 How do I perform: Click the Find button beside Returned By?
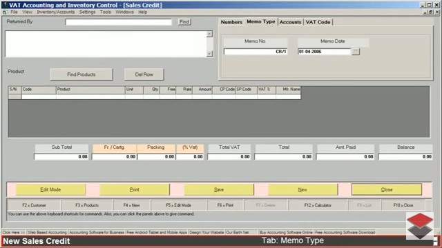coord(184,22)
